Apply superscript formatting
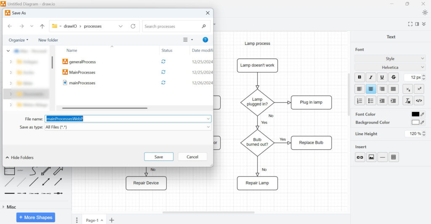 [x=419, y=89]
